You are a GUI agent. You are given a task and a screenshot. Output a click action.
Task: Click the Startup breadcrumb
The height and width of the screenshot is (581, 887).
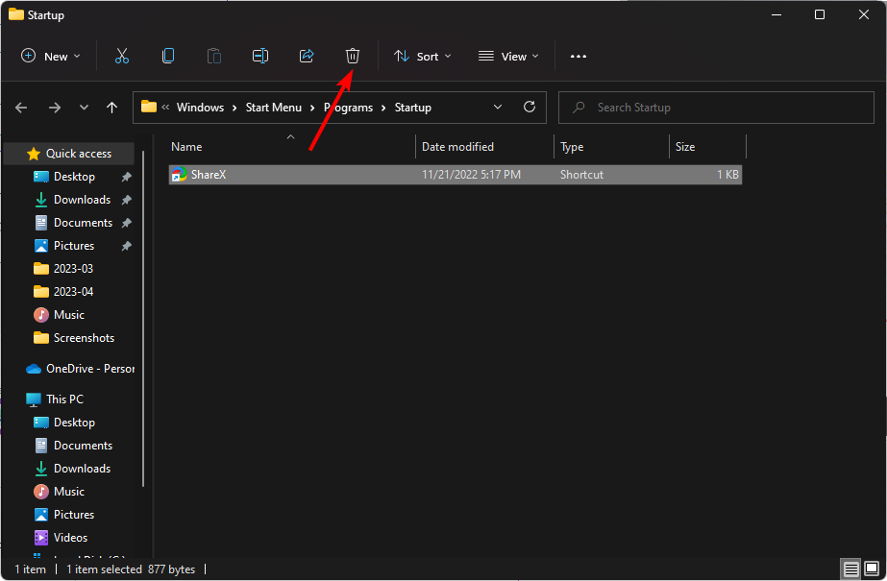coord(413,108)
